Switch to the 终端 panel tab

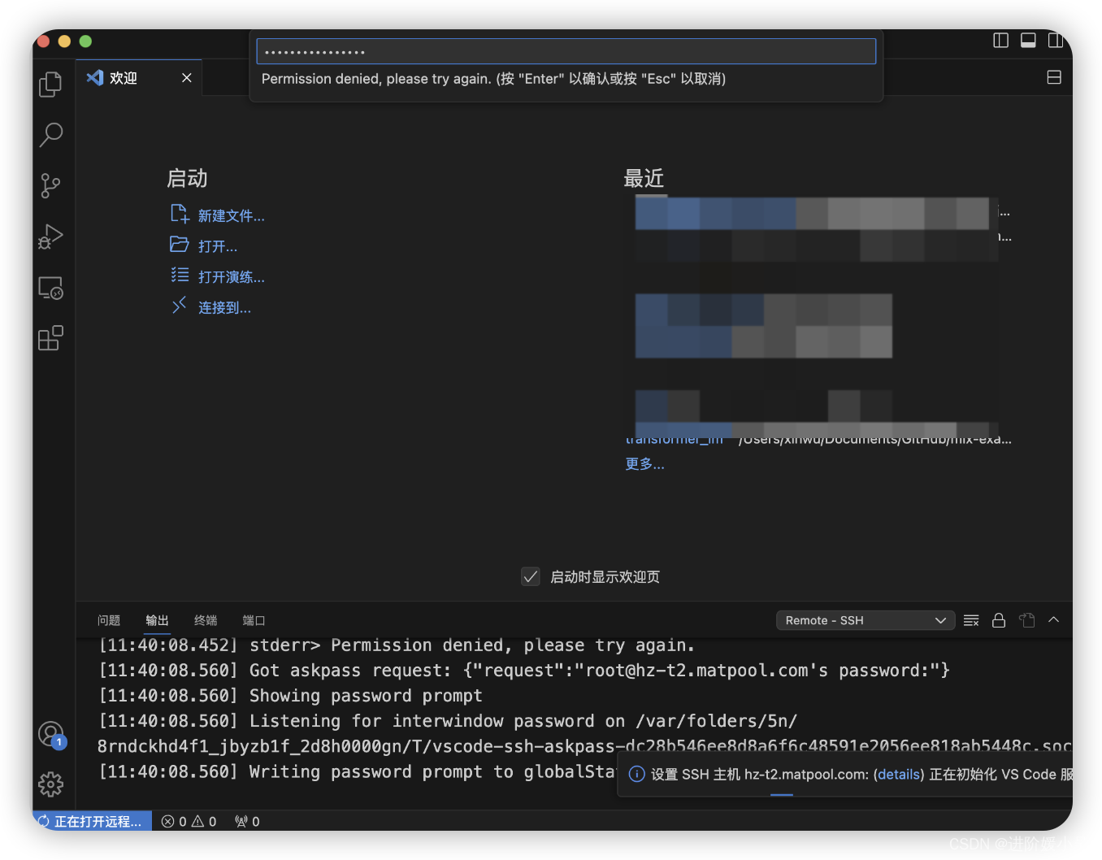[206, 620]
